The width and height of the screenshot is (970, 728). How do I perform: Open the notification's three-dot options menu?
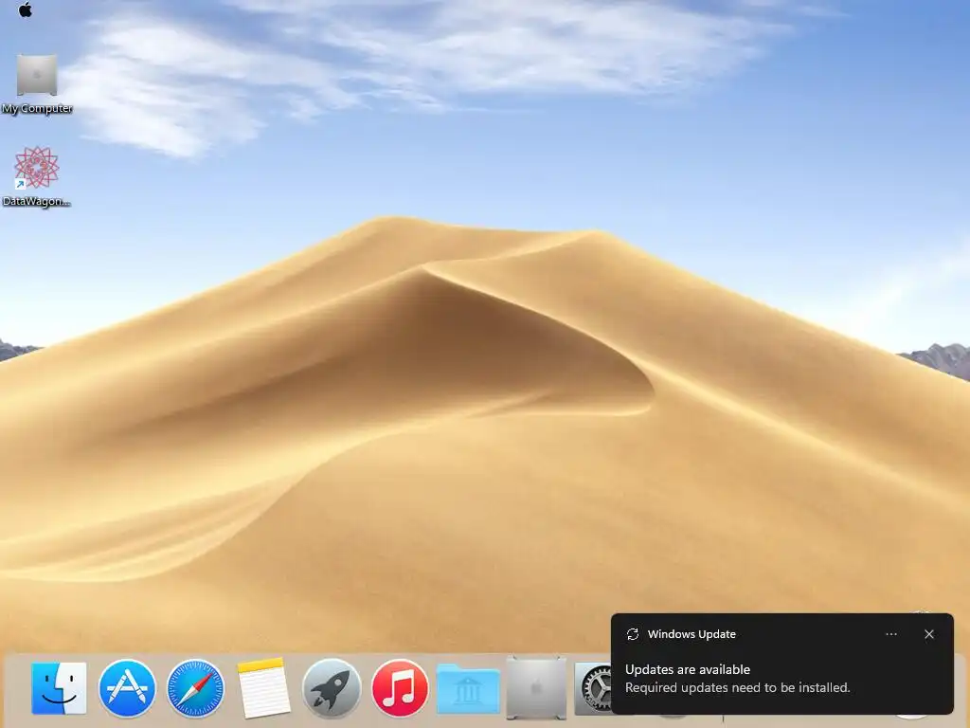890,634
